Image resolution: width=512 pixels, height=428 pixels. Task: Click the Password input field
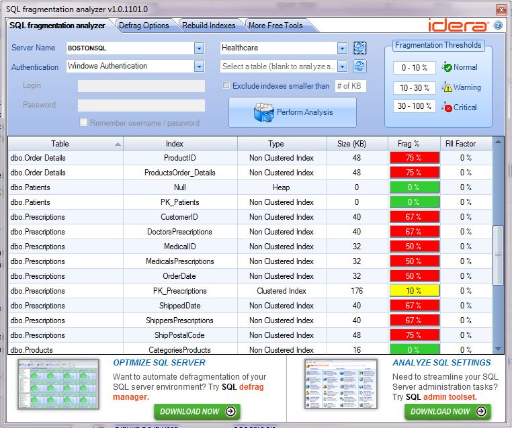pyautogui.click(x=141, y=105)
